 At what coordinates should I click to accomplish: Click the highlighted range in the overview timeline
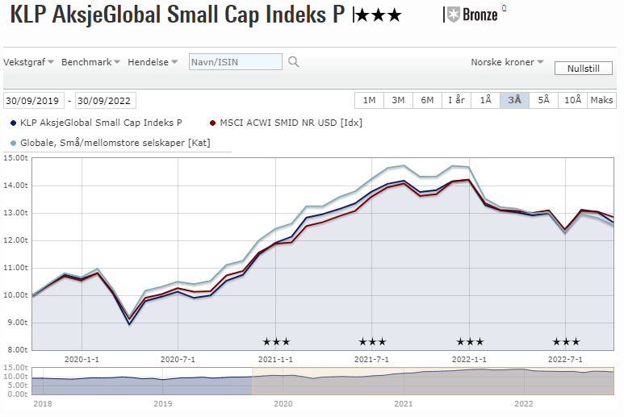coord(433,381)
